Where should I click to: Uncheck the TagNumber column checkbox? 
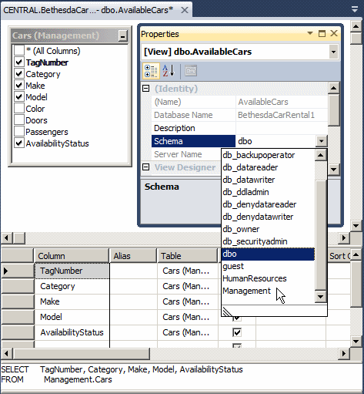[x=19, y=62]
